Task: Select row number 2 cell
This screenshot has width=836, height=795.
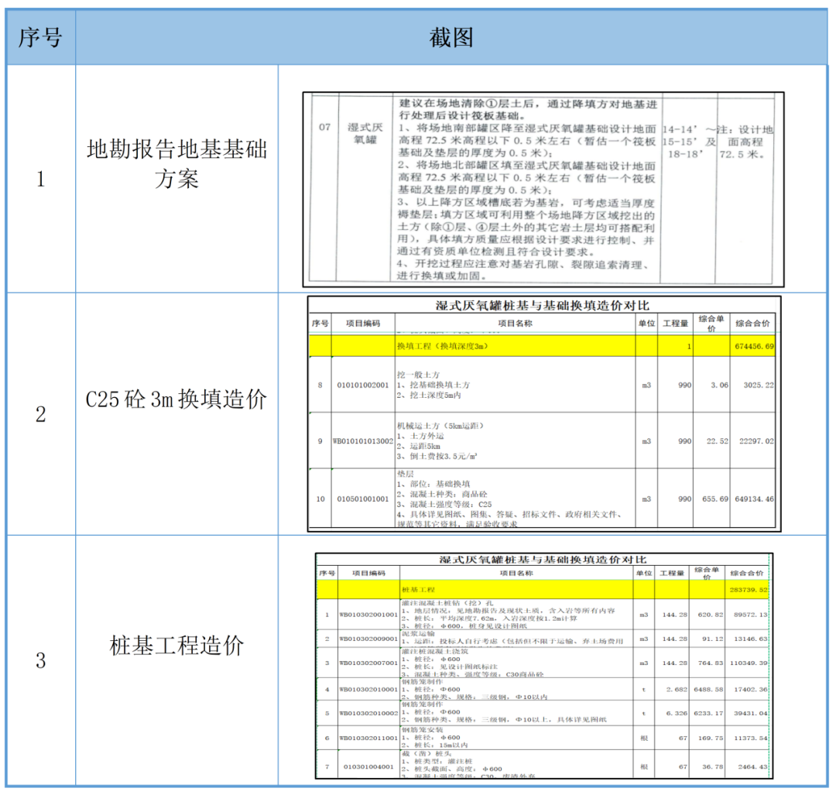Action: [x=40, y=414]
